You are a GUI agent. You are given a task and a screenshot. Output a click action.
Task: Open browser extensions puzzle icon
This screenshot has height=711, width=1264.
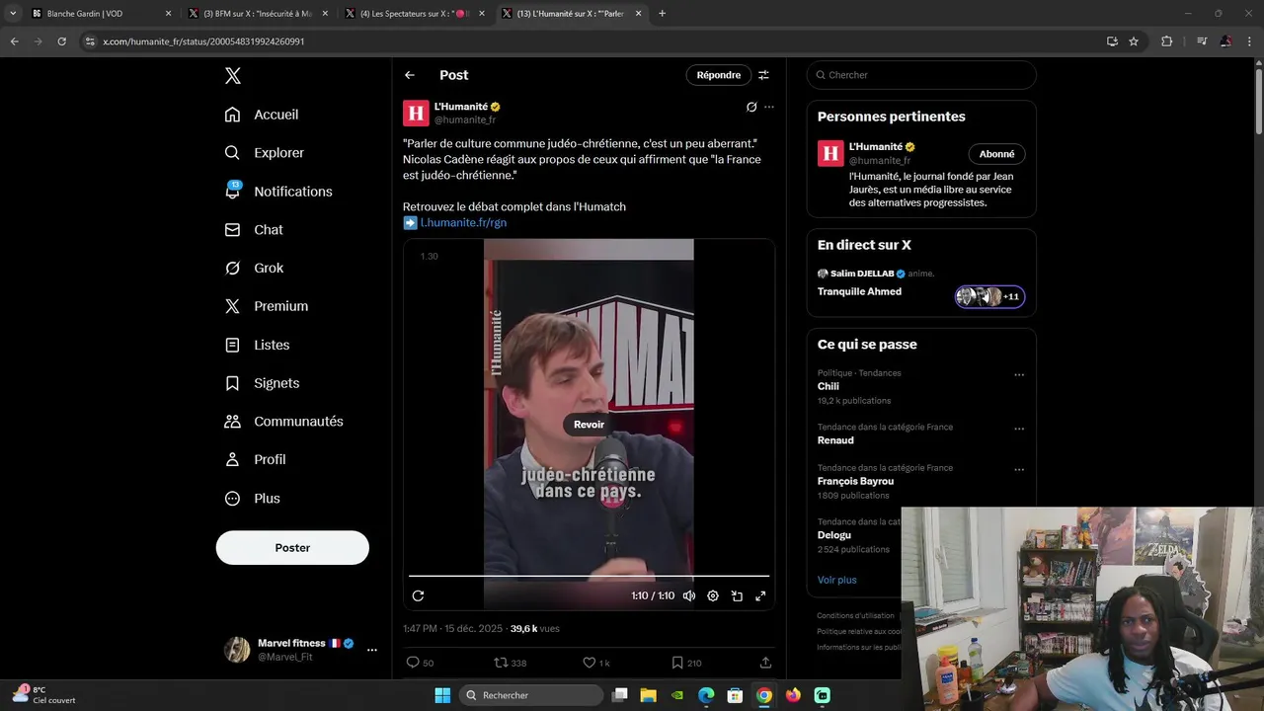click(x=1166, y=41)
